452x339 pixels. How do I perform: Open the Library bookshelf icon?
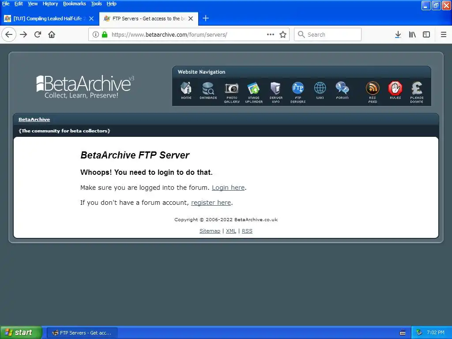tap(412, 34)
